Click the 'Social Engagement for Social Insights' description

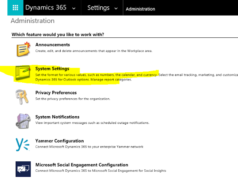point(101,171)
